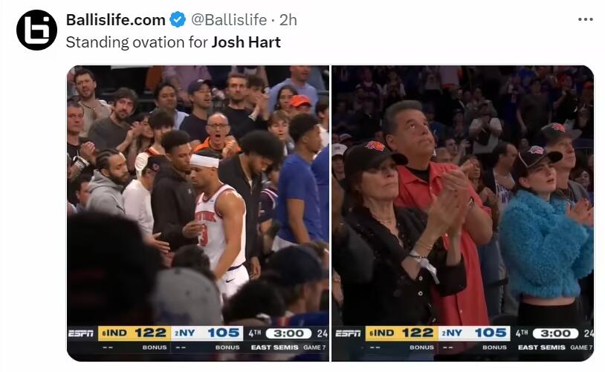Open the @Ballislife handle link
This screenshot has width=605, height=372.
click(229, 19)
